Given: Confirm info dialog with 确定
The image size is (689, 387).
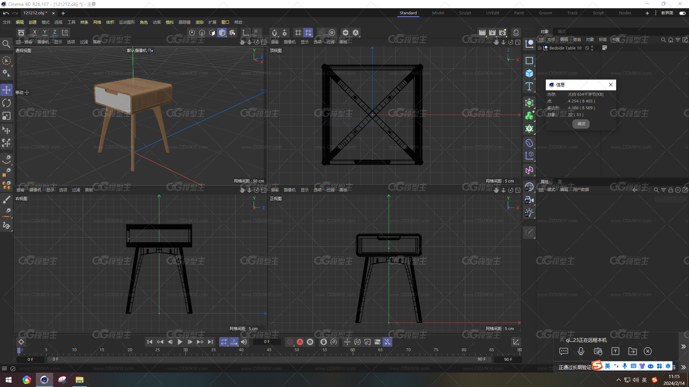Looking at the screenshot, I should [581, 124].
